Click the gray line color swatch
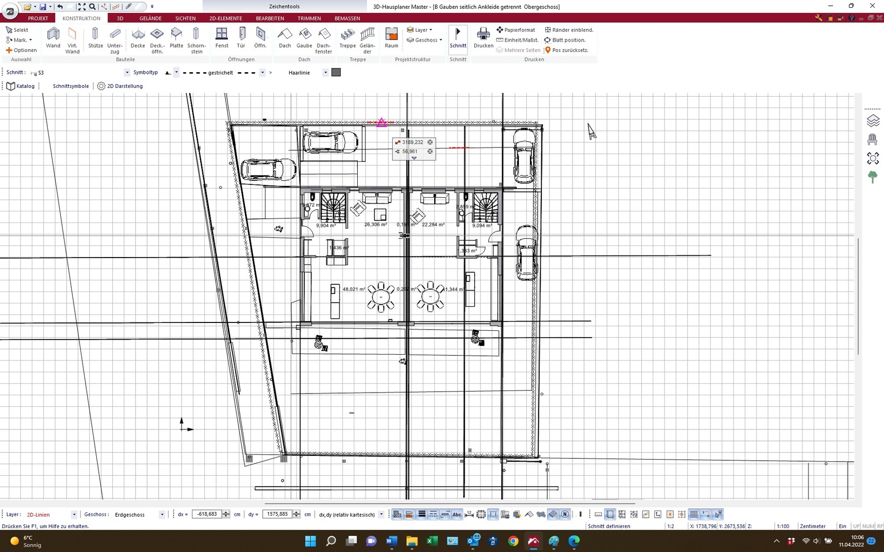The height and width of the screenshot is (552, 884). click(336, 73)
